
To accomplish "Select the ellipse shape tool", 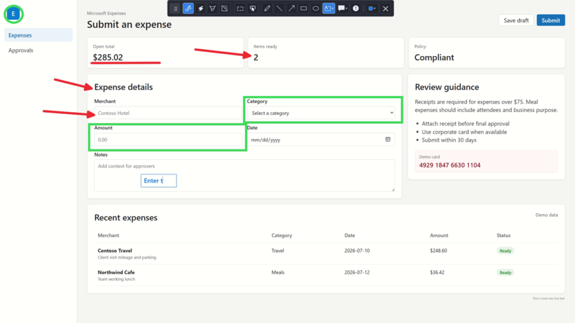I will coord(316,8).
